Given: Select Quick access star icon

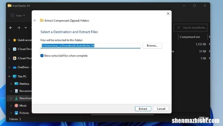Looking at the screenshot, I should (x=14, y=40).
